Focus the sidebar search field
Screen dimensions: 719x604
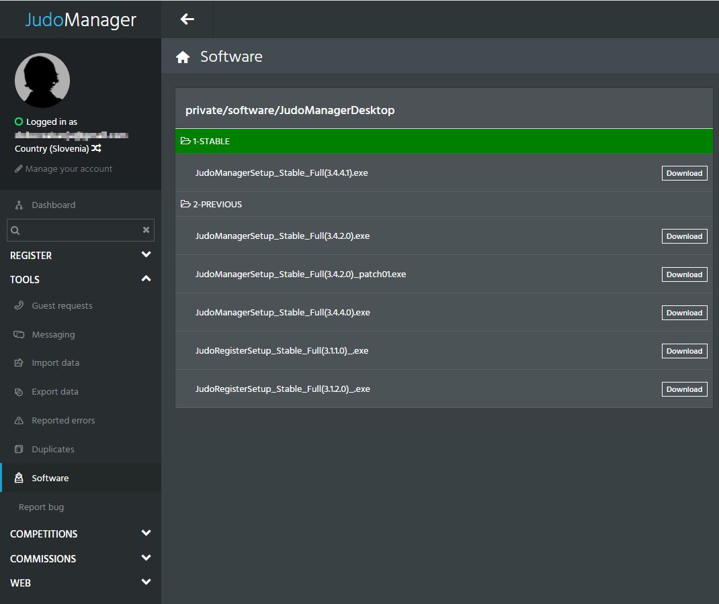tap(81, 230)
